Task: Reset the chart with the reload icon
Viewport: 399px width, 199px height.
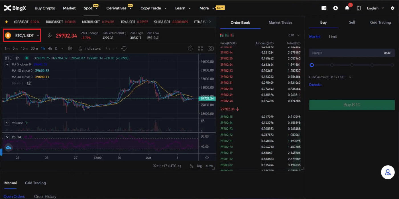Action: (124, 49)
